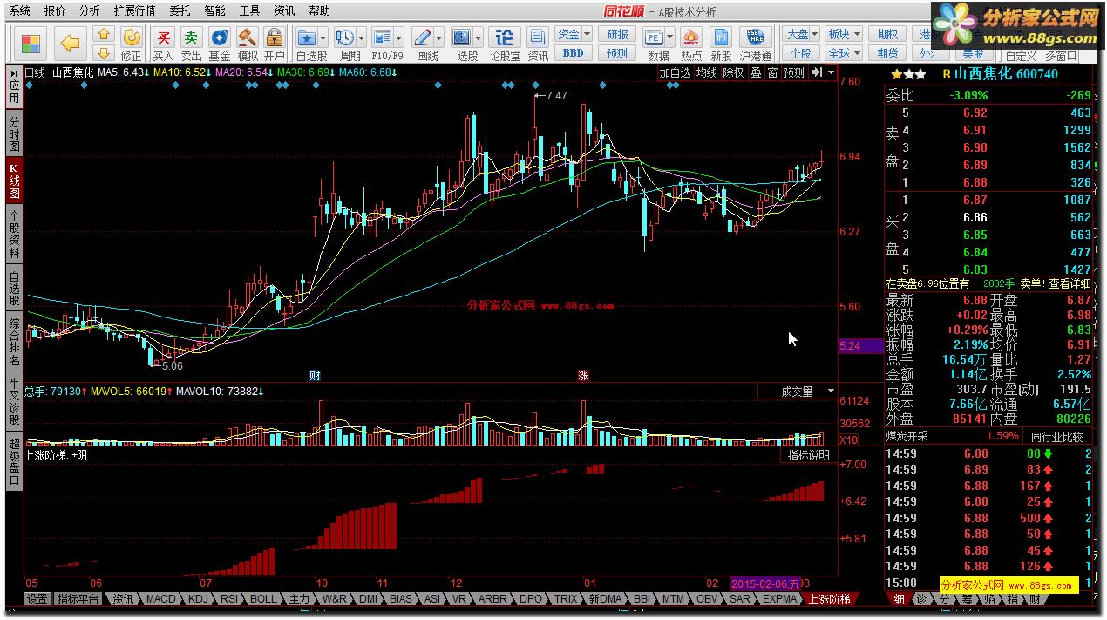
Task: Toggle the 窗 window option
Action: [x=772, y=73]
